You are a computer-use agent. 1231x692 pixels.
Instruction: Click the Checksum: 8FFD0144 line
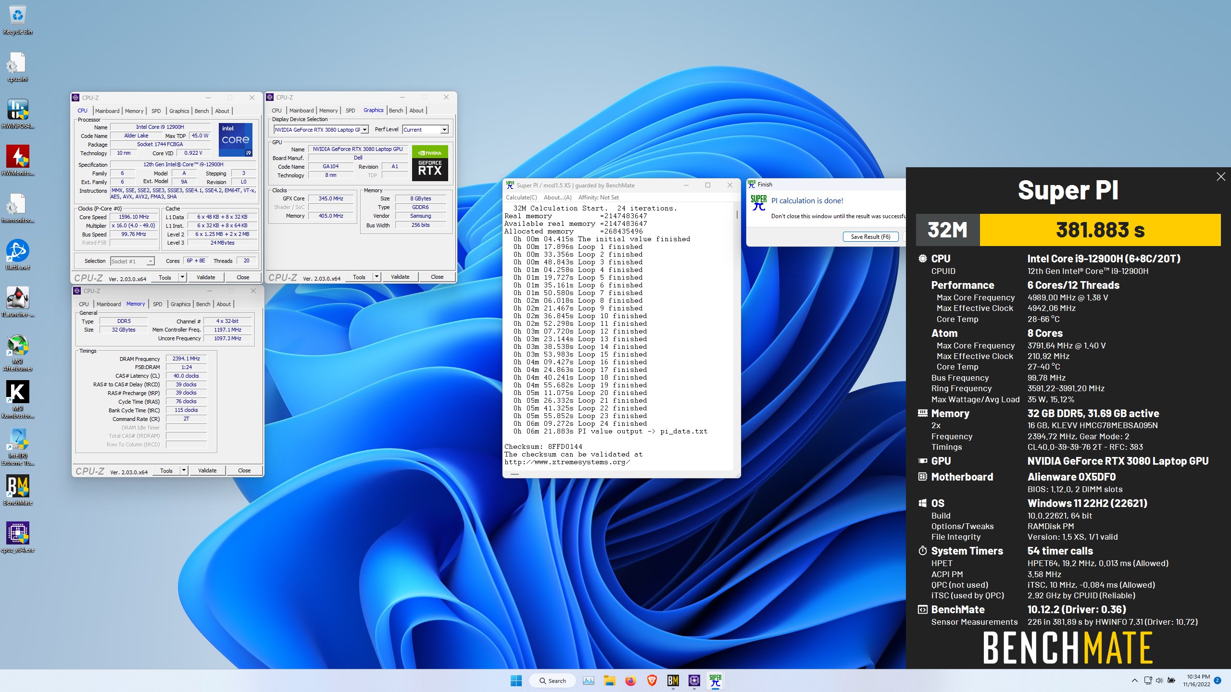tap(543, 446)
